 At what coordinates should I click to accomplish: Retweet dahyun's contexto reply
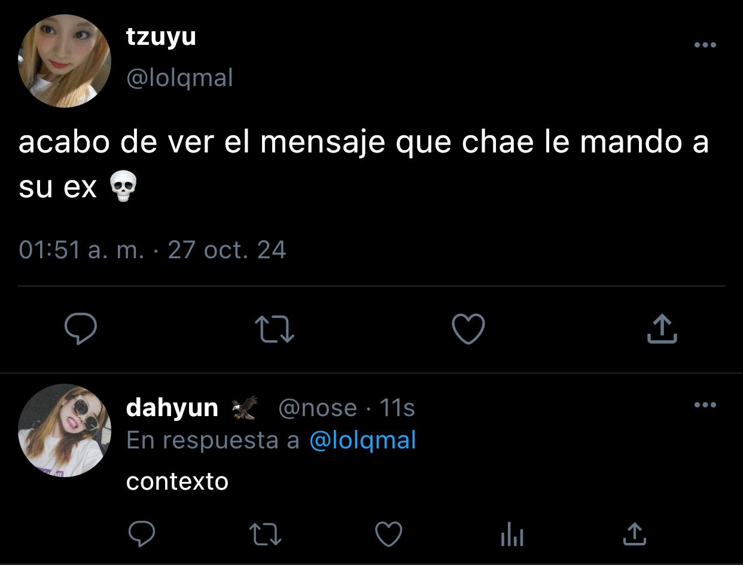tap(266, 534)
